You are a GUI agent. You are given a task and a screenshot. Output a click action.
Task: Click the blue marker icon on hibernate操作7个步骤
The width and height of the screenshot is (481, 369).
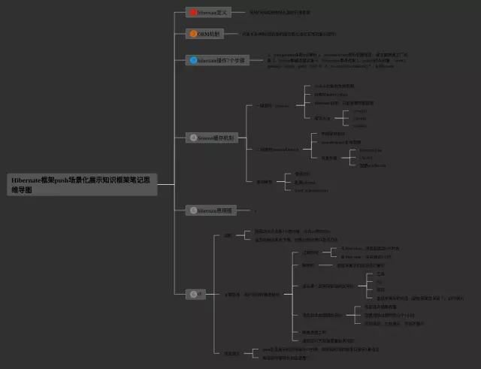pos(193,60)
